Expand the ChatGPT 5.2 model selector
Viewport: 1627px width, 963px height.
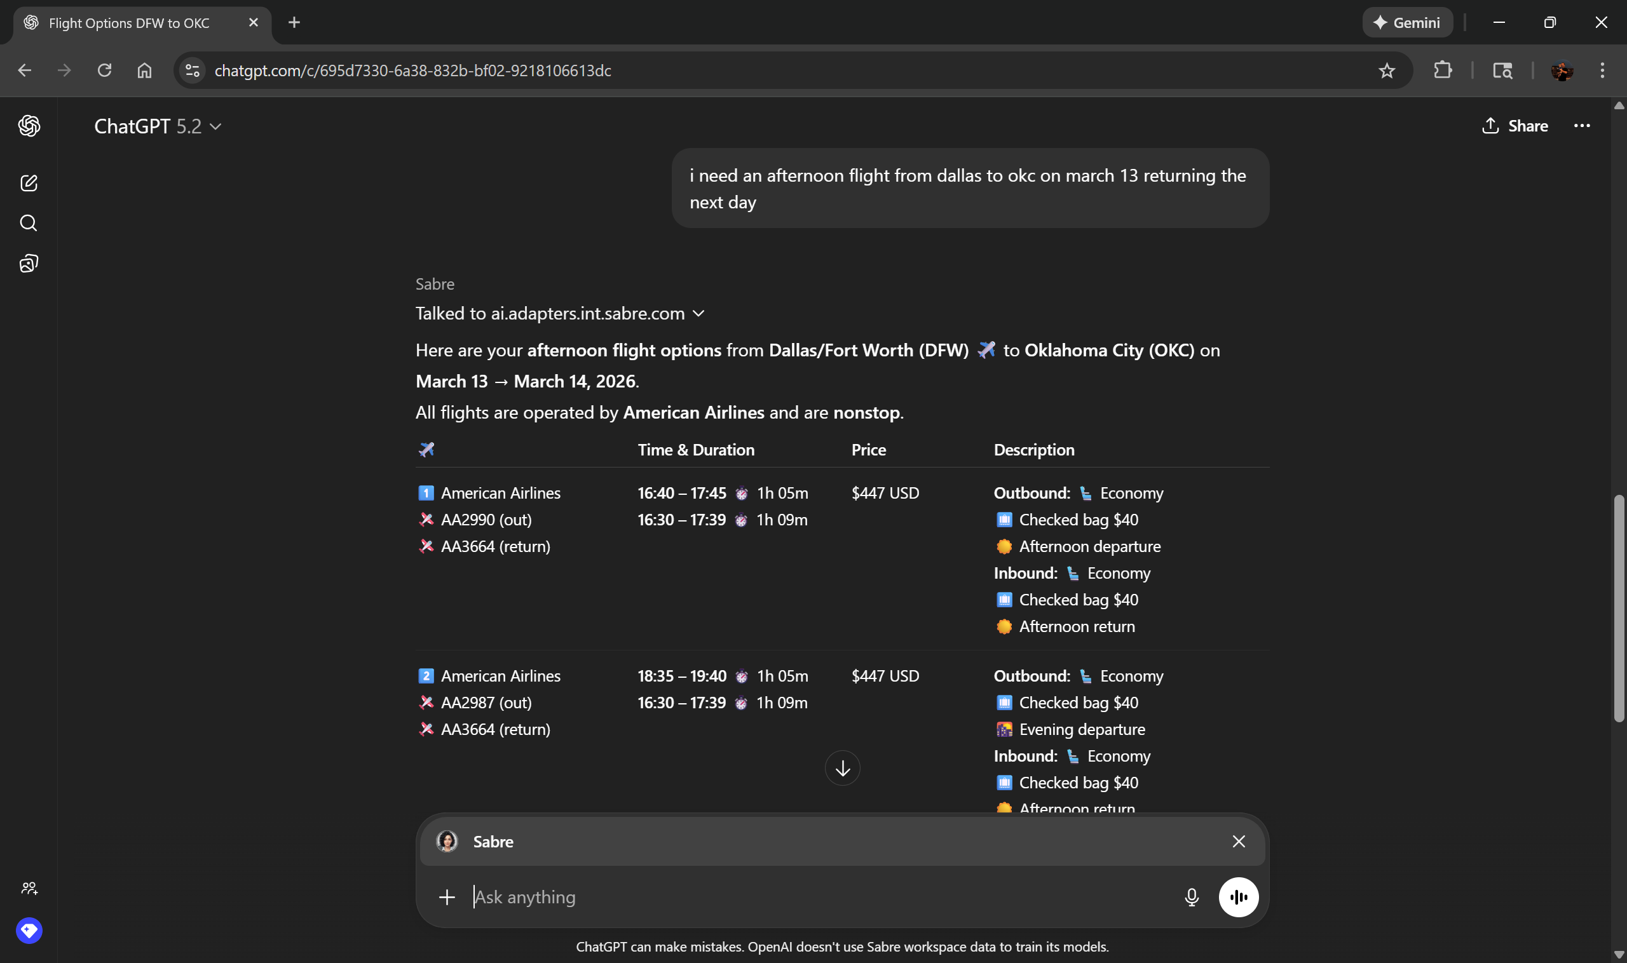click(158, 126)
